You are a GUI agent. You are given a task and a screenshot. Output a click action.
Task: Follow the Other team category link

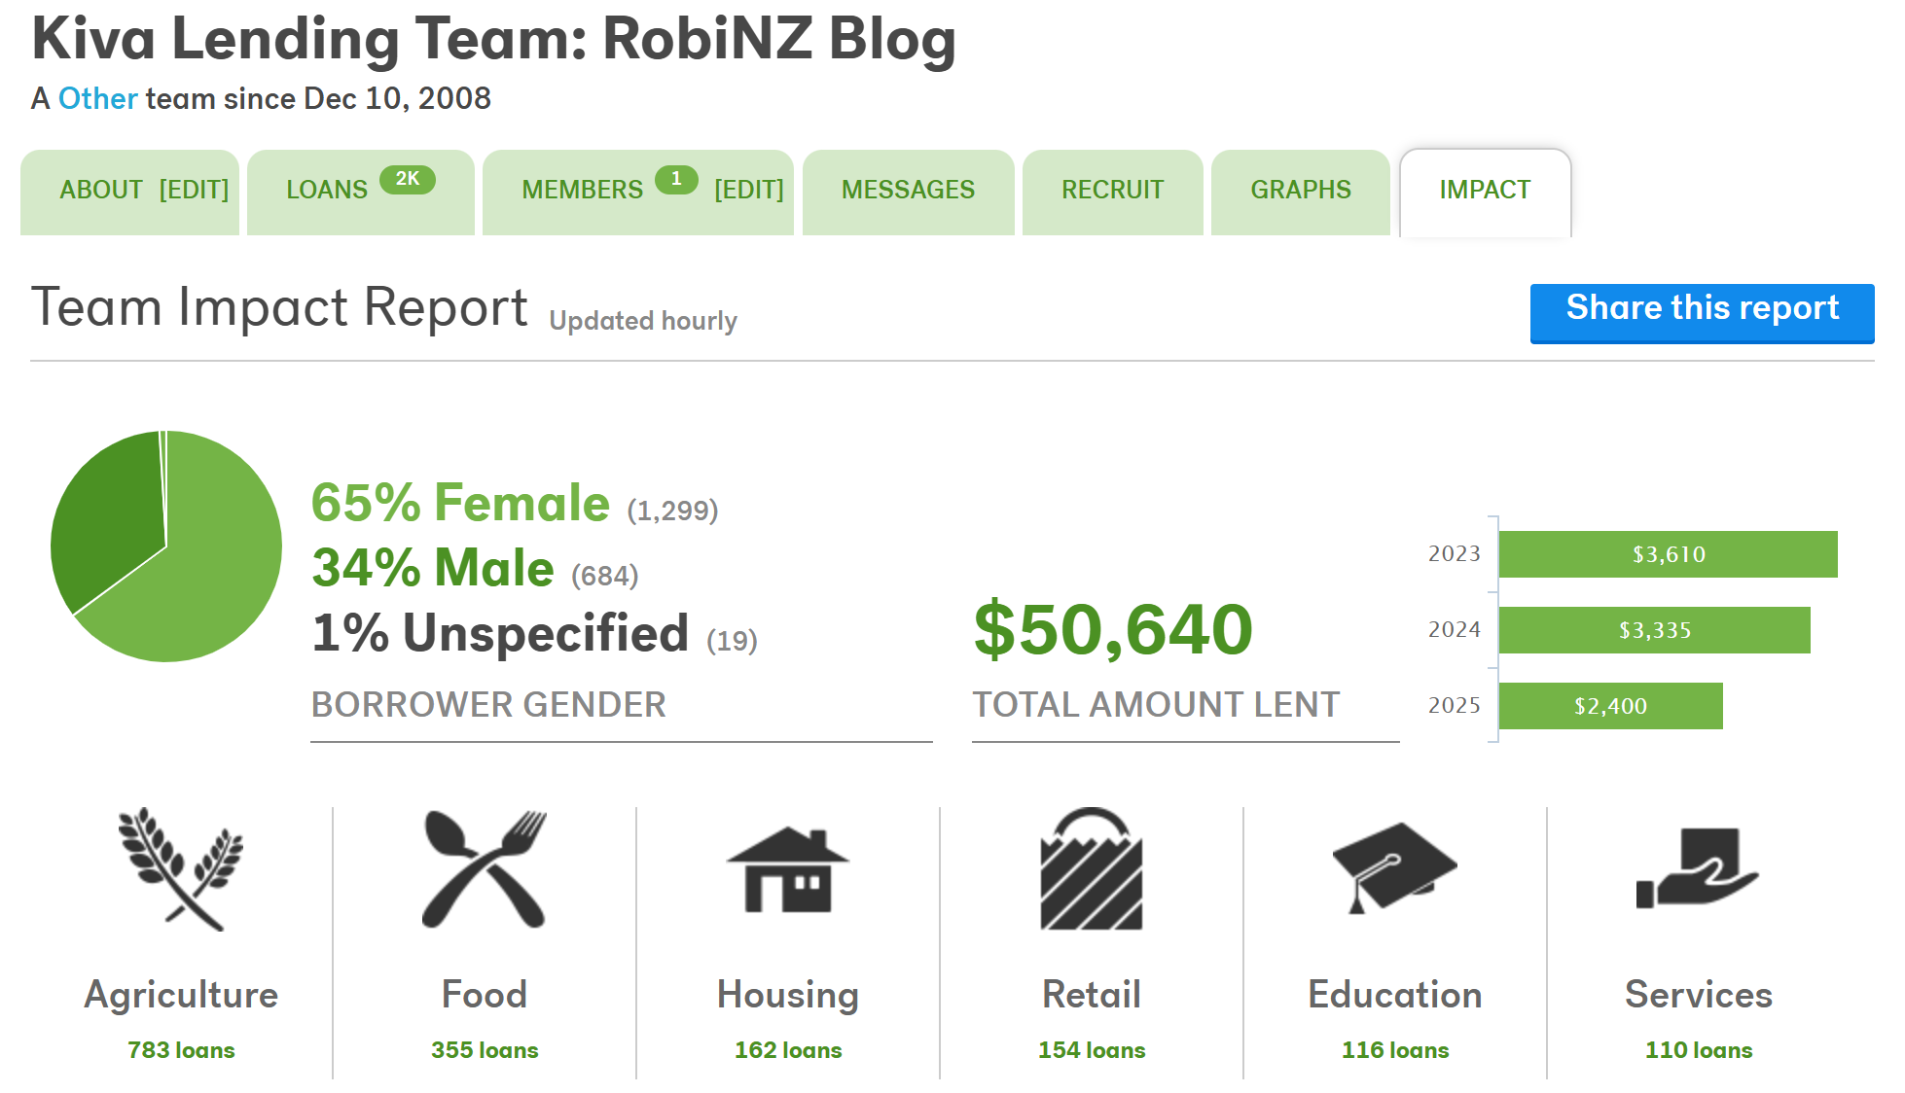tap(98, 98)
